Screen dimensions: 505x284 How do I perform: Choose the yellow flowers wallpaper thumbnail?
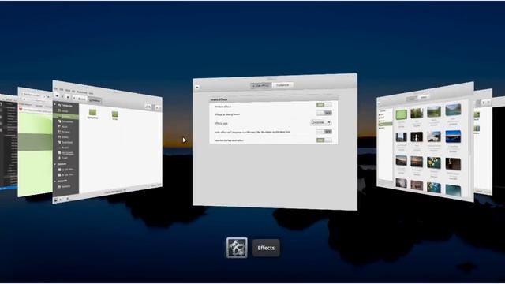pyautogui.click(x=434, y=163)
